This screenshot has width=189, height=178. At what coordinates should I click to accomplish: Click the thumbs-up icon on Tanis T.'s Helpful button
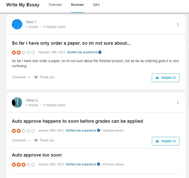[x=157, y=78]
